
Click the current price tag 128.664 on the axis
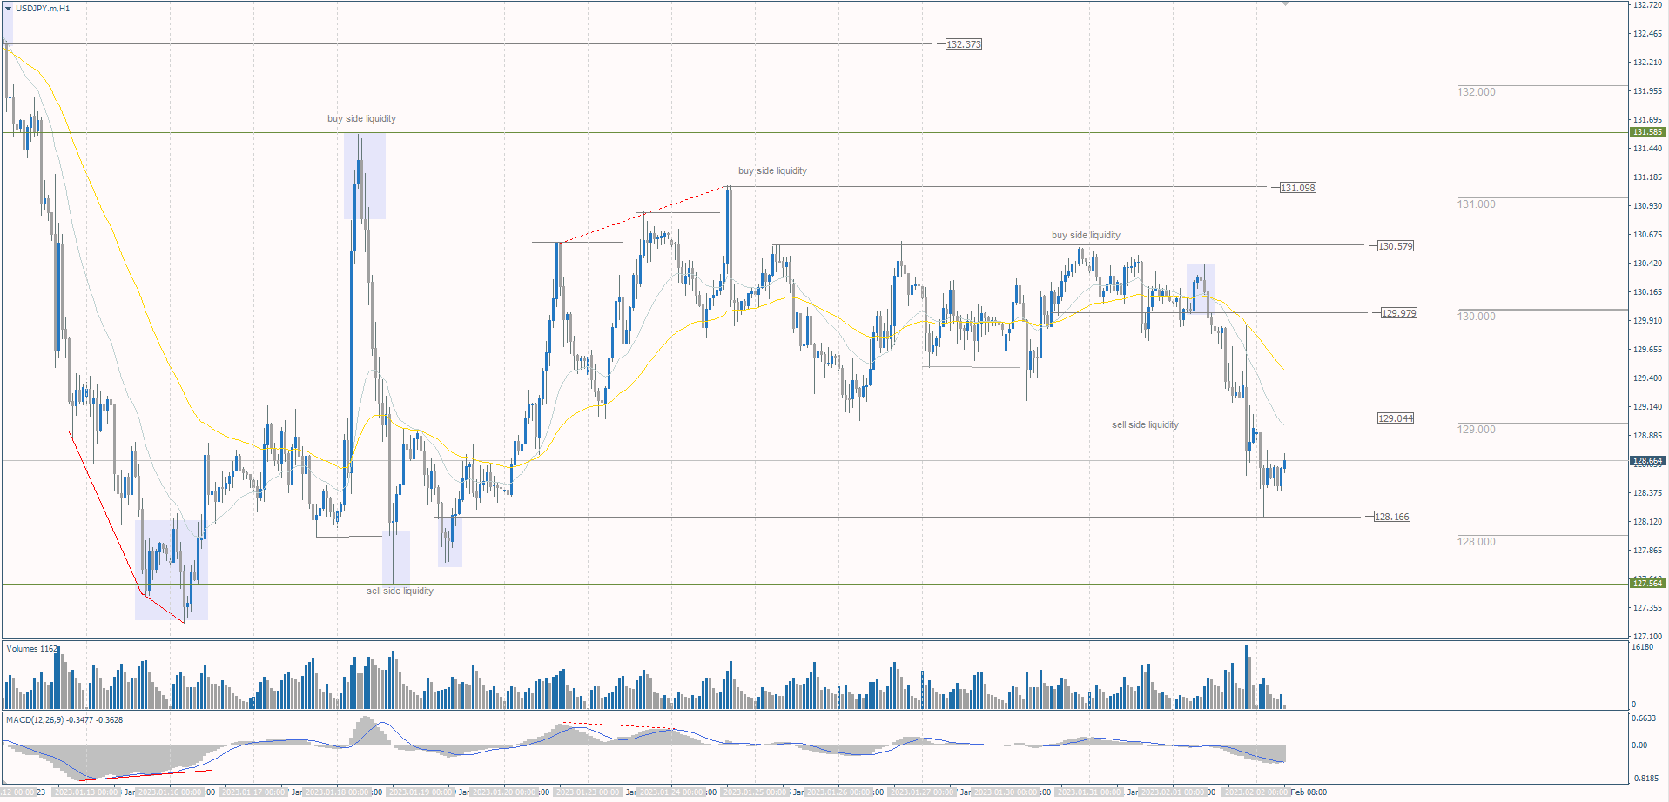click(1647, 461)
